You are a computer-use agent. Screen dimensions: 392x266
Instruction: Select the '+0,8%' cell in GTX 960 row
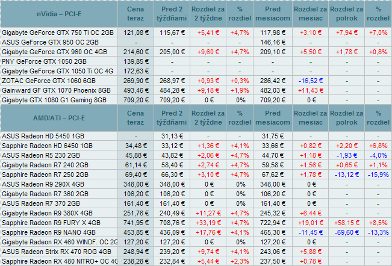[378, 52]
